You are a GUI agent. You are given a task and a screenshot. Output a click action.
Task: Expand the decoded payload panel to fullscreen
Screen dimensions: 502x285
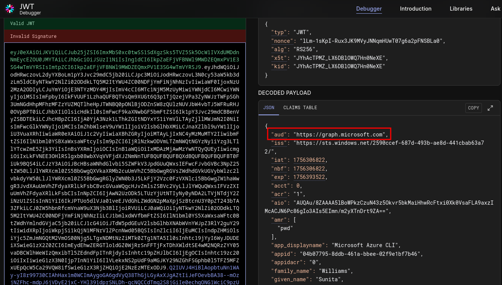point(490,108)
